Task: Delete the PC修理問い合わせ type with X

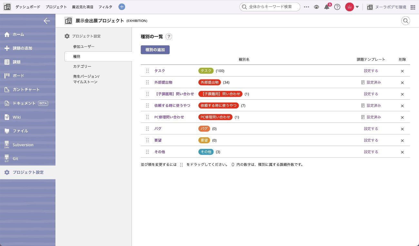Action: click(x=402, y=117)
